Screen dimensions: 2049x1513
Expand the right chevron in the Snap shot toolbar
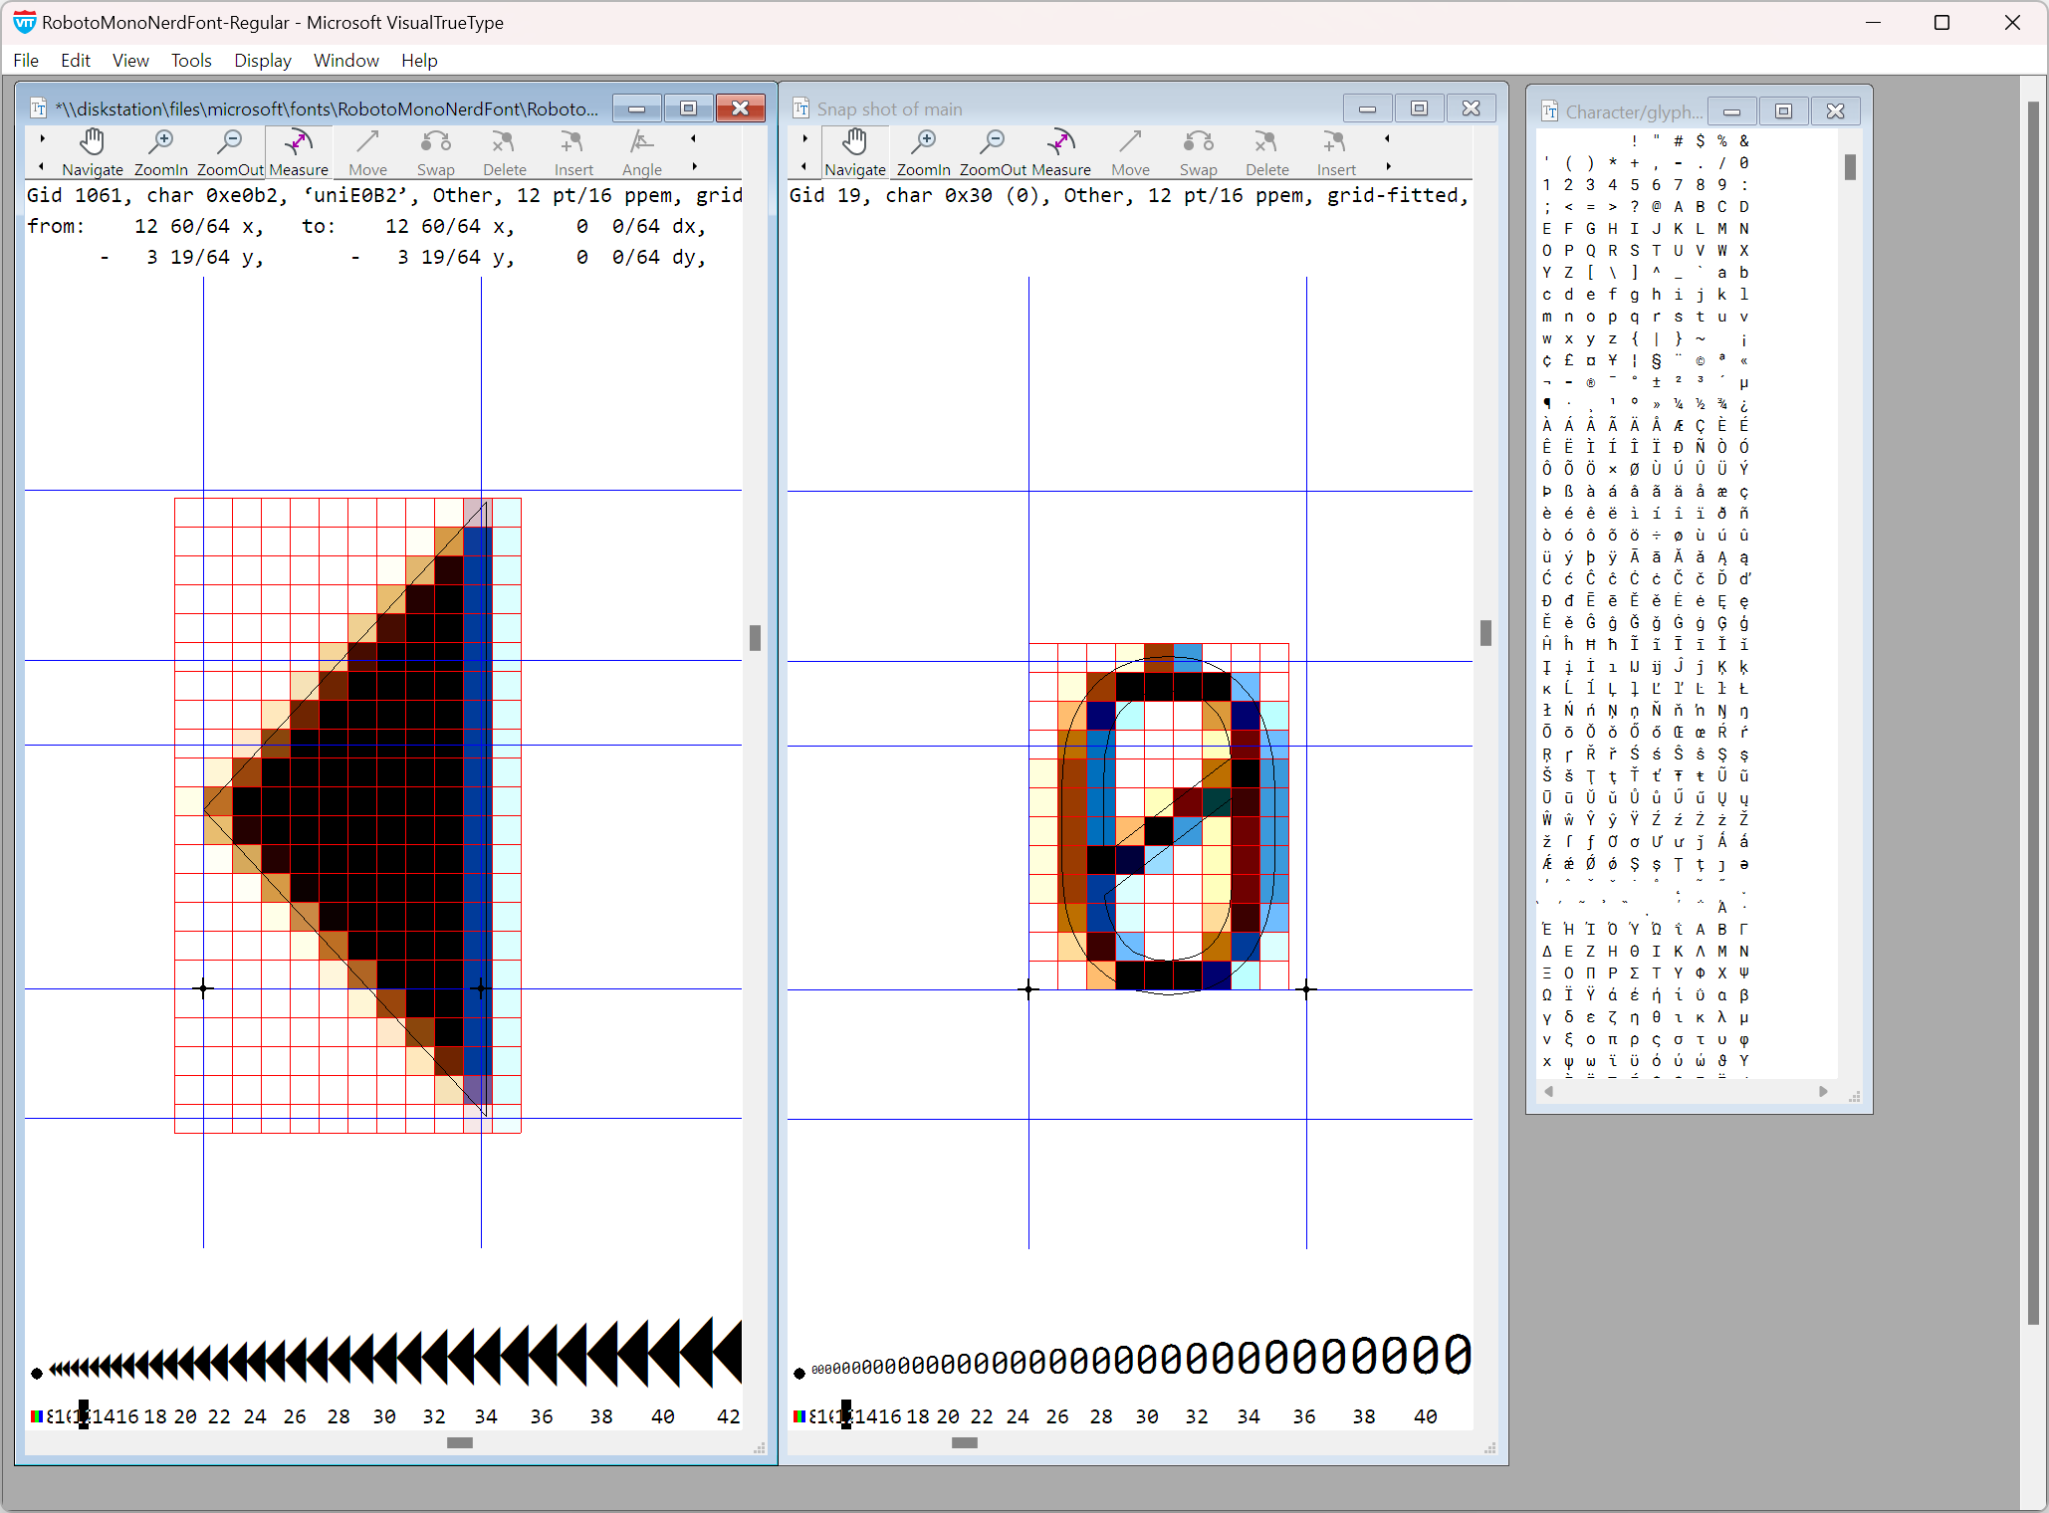pyautogui.click(x=1387, y=167)
